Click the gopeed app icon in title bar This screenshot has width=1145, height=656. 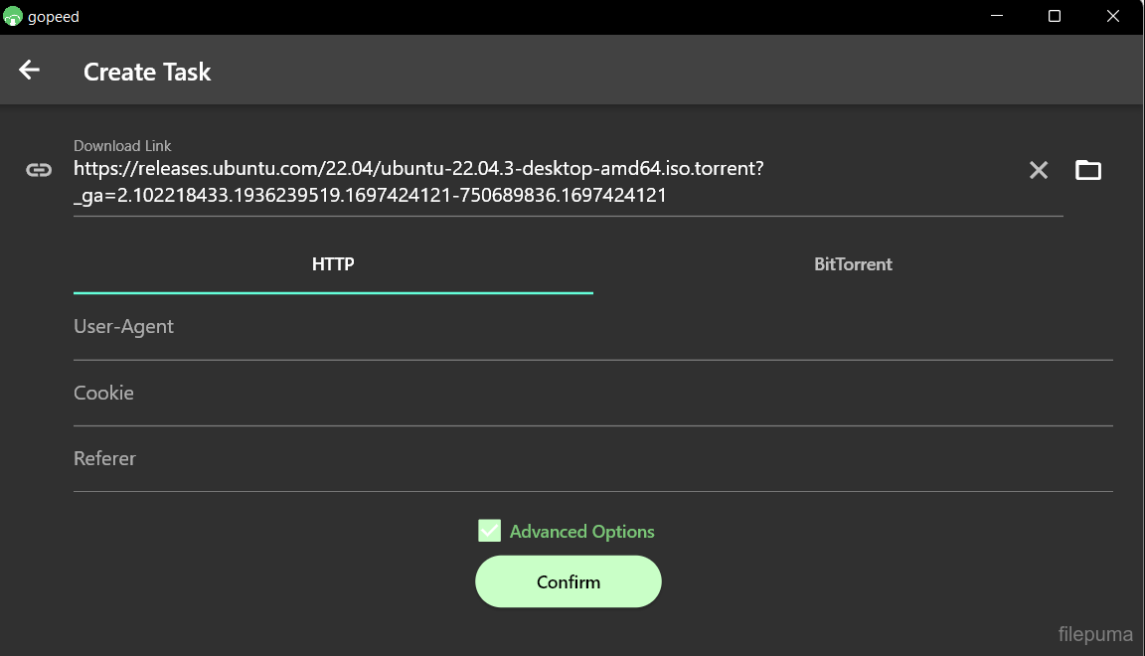point(13,16)
